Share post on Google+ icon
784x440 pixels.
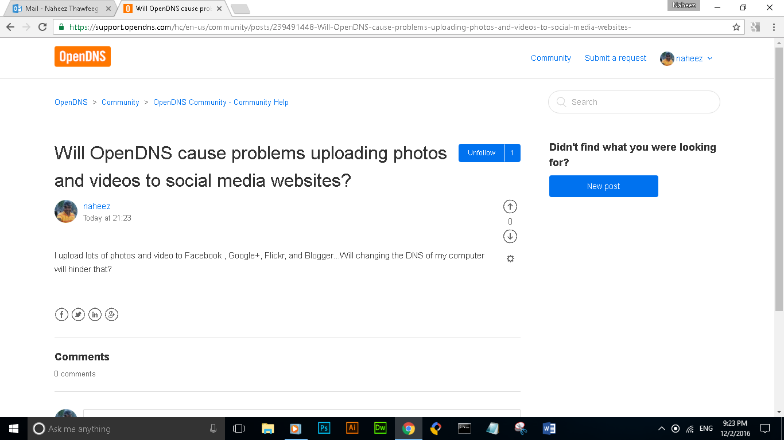point(111,314)
